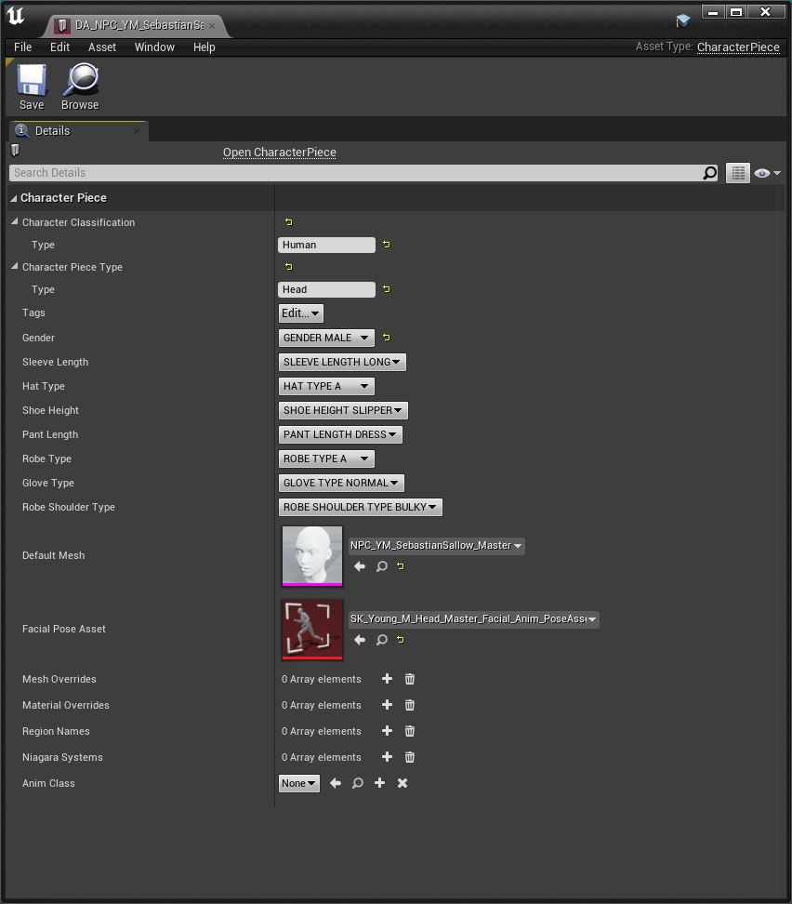Empty the Mesh Overrides array
792x904 pixels.
410,679
